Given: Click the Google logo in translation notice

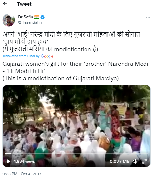Looking at the screenshot, I should click(x=47, y=56).
